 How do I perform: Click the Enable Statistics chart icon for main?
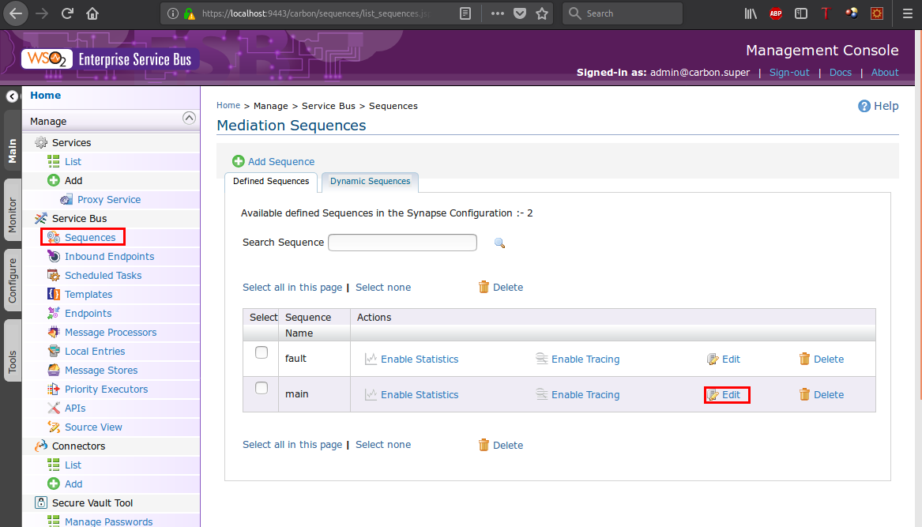tap(371, 394)
